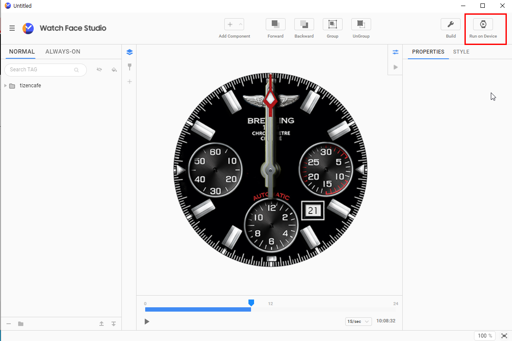Open the properties sliders icon
The width and height of the screenshot is (512, 341).
coord(395,52)
